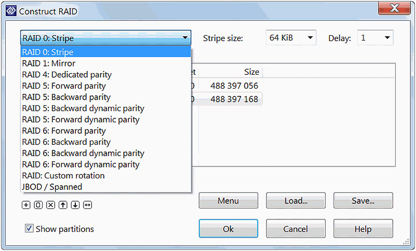Choose RAID: Custom rotation entry

[106, 176]
